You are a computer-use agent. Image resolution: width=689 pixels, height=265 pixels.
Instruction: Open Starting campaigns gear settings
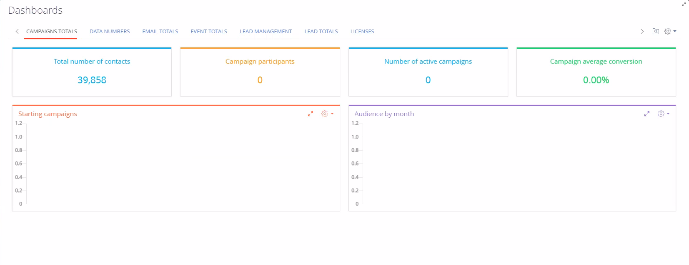click(x=325, y=114)
